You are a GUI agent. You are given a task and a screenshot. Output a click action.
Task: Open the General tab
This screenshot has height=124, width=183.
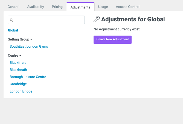13,7
